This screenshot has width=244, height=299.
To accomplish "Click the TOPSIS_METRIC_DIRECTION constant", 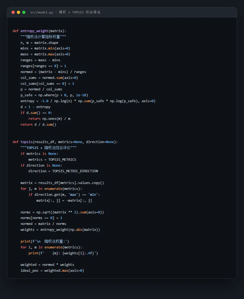I will (x=75, y=171).
